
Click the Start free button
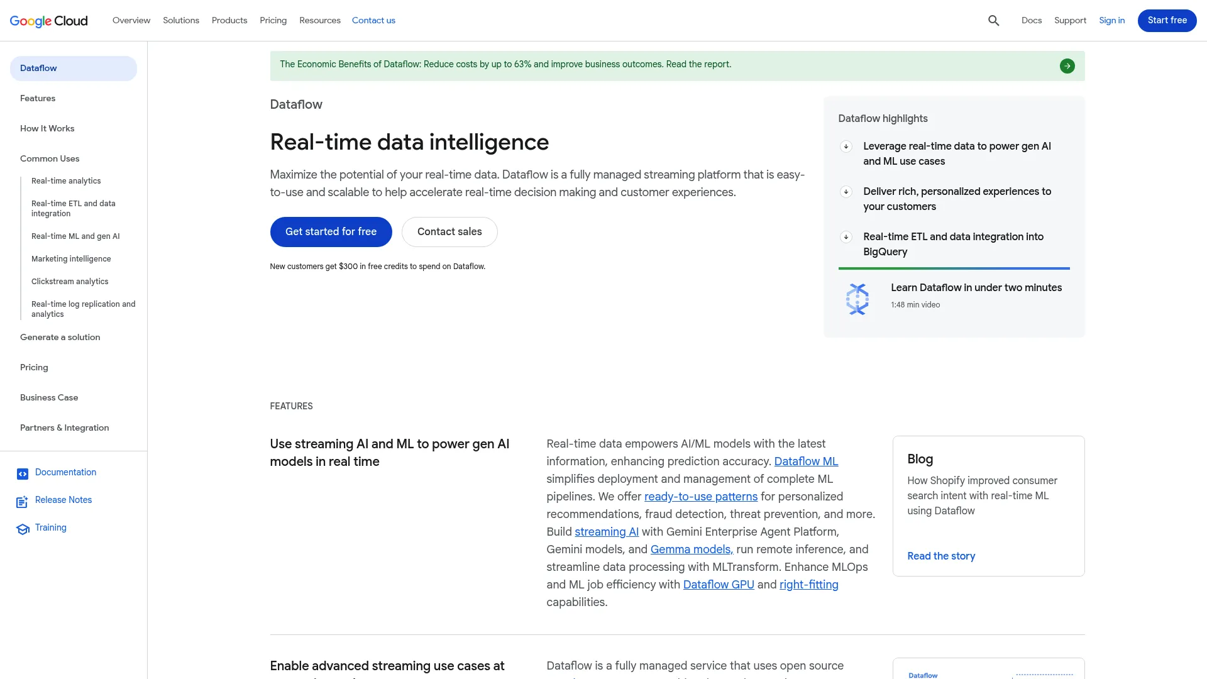click(x=1167, y=21)
